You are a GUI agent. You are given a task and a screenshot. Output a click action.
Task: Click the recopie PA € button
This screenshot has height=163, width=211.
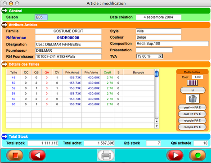click(x=192, y=120)
